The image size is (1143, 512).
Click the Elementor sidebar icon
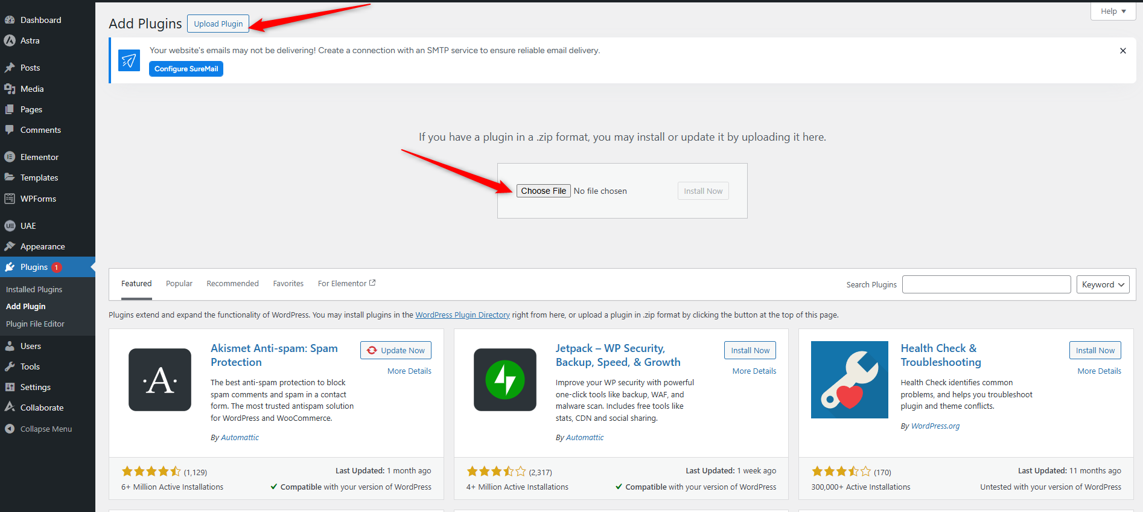pos(10,157)
